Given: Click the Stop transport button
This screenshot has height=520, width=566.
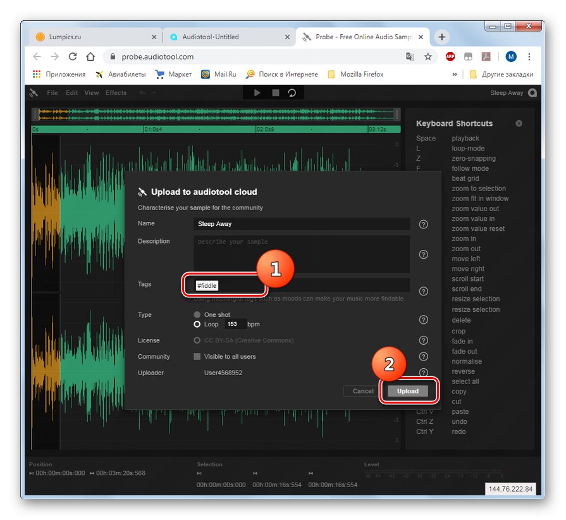Looking at the screenshot, I should click(276, 93).
